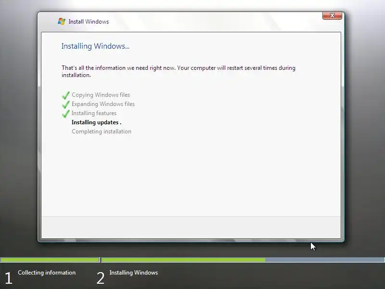Image resolution: width=385 pixels, height=289 pixels.
Task: Click the checkmark beside Expanding Windows files
Action: pos(66,104)
